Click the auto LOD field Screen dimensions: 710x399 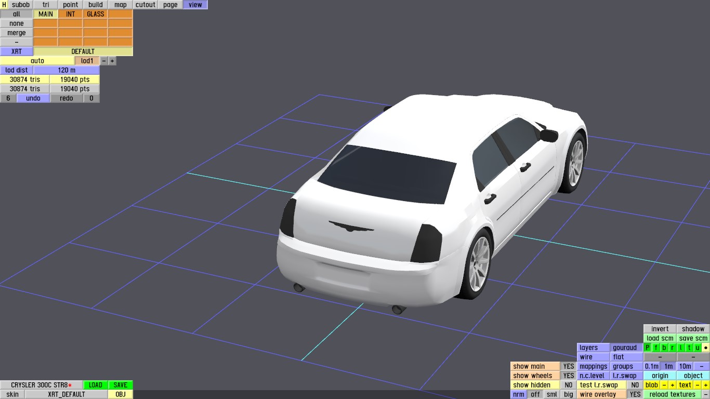coord(37,61)
